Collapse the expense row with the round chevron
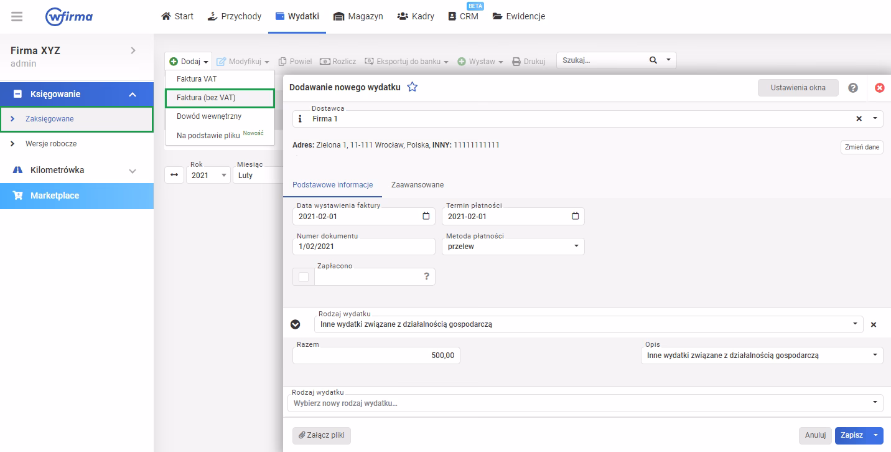 pyautogui.click(x=296, y=324)
